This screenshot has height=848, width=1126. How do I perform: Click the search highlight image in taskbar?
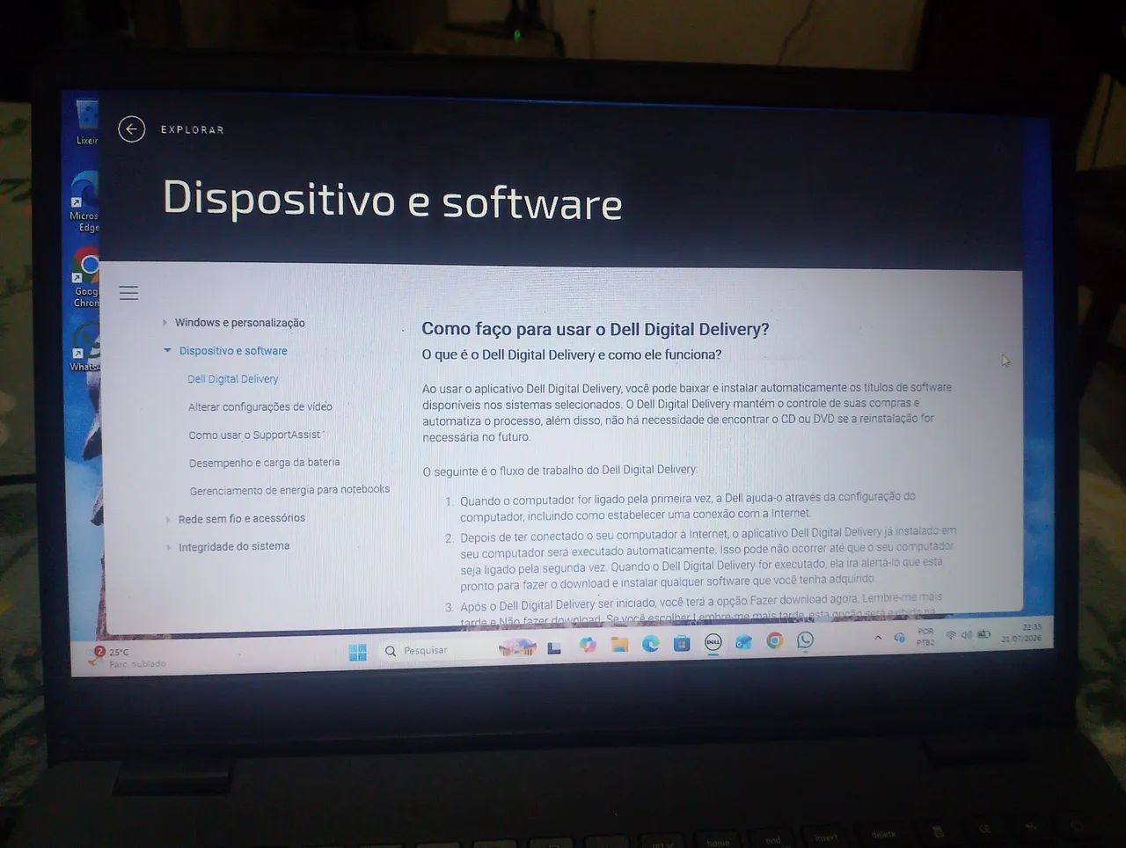[x=517, y=649]
